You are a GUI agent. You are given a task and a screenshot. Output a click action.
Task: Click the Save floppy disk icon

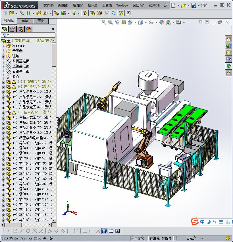coord(194,5)
